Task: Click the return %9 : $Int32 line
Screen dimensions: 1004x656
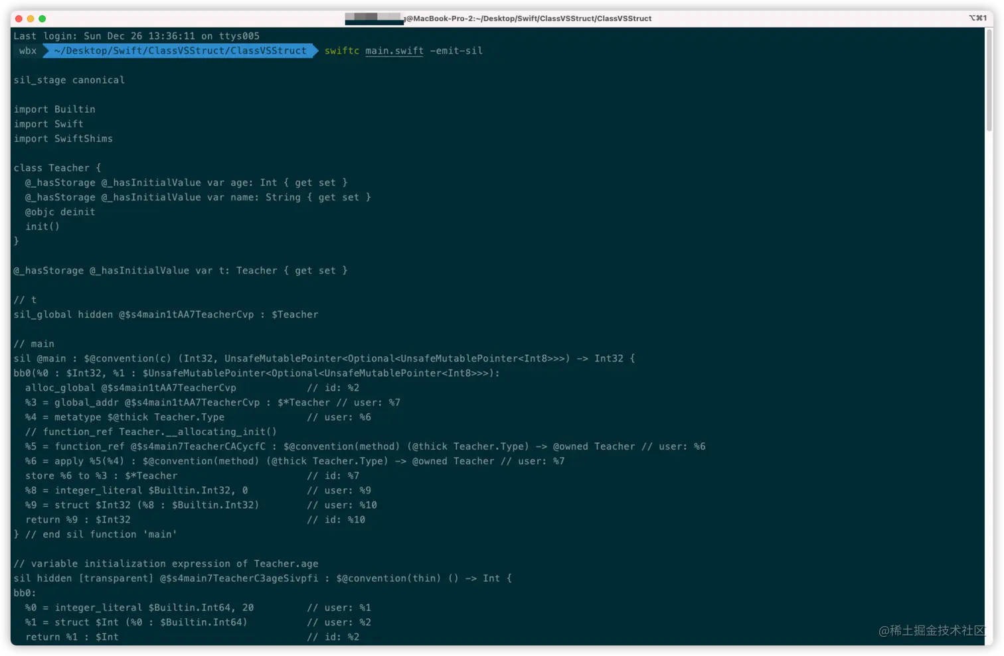Action: (195, 519)
